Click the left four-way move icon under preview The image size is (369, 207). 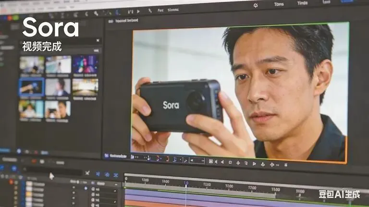(263, 164)
